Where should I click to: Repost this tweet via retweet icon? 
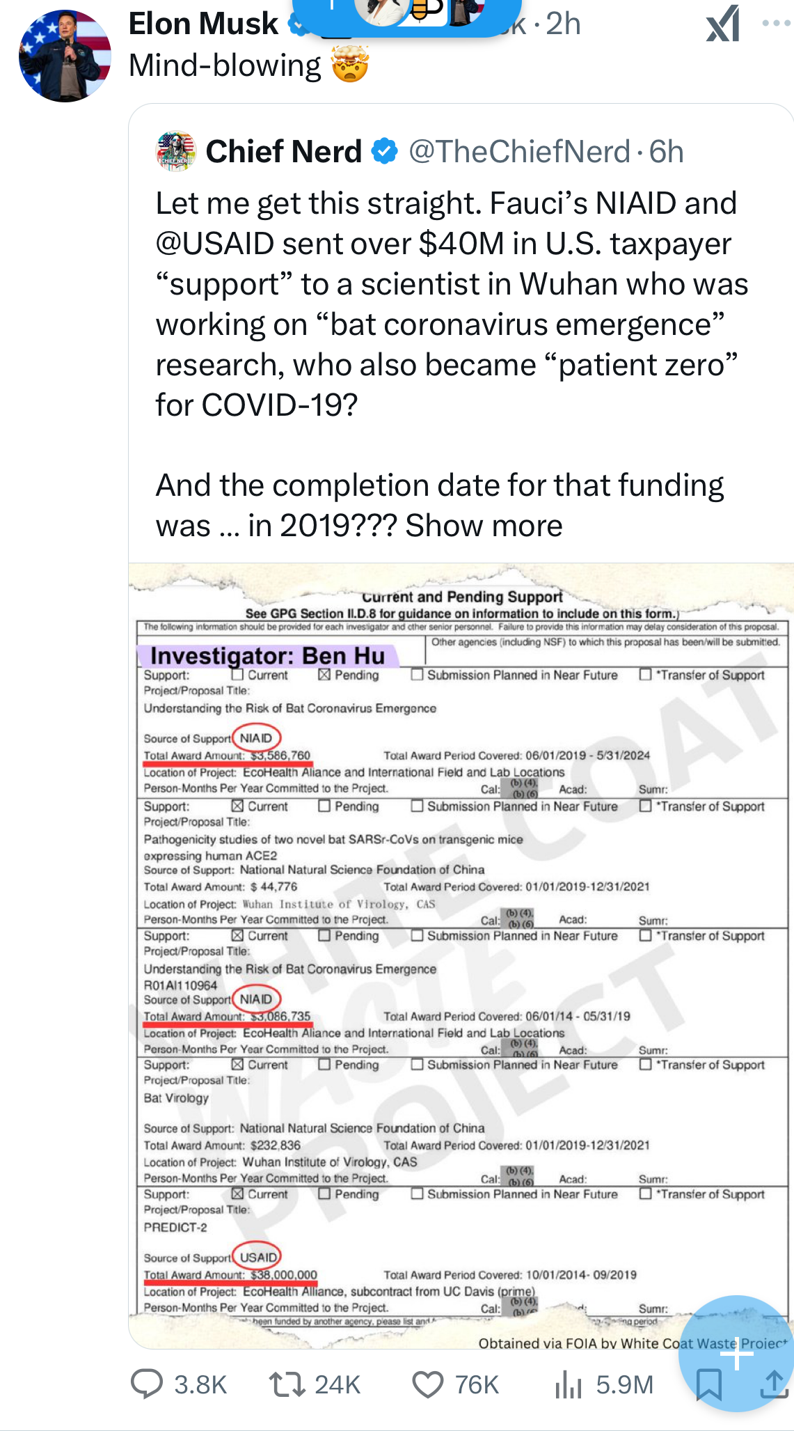pyautogui.click(x=287, y=1384)
